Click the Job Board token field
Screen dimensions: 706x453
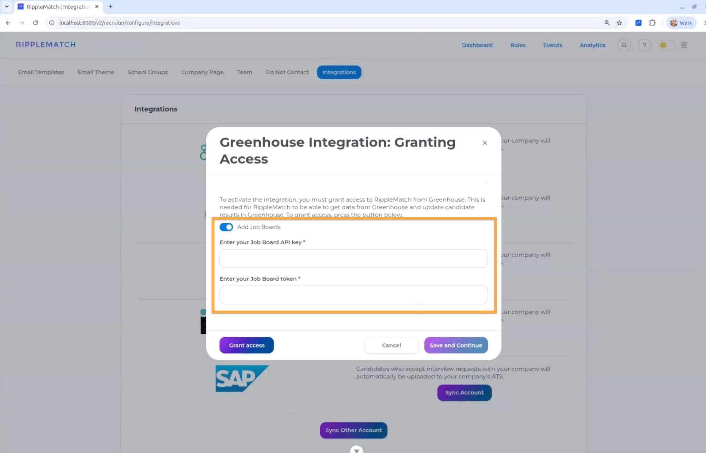354,295
